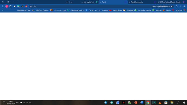This screenshot has height=105, width=187.
Task: Open the green teal-bordered app on the taskbar
Action: click(154, 103)
